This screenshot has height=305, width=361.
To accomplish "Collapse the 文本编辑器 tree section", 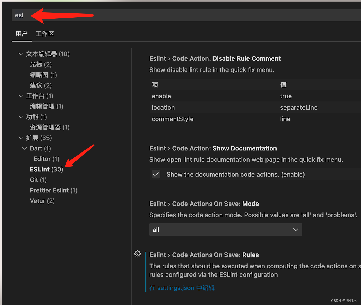I will 21,54.
